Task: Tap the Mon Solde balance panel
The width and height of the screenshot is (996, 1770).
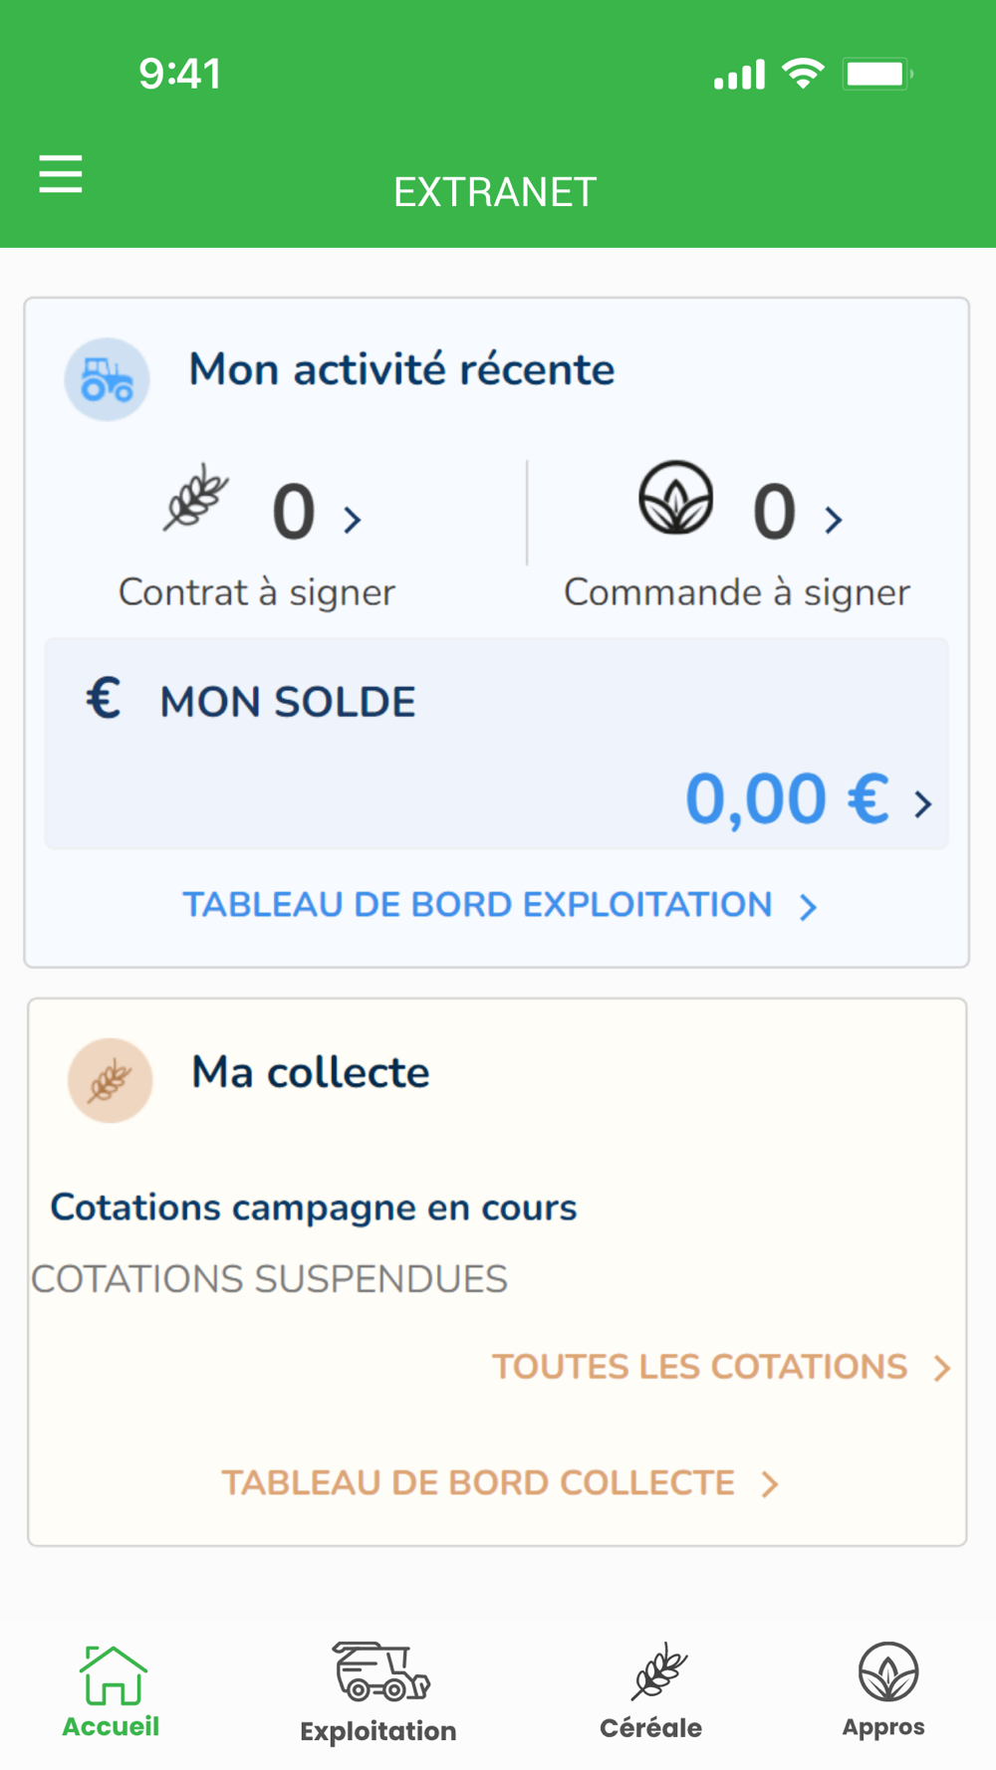Action: point(496,744)
